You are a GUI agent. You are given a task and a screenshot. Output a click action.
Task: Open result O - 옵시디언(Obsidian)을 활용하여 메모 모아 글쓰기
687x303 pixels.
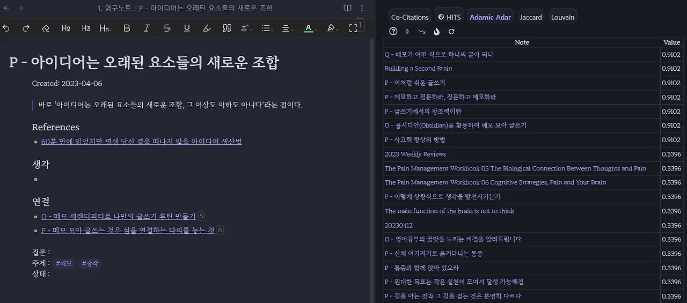tap(455, 125)
